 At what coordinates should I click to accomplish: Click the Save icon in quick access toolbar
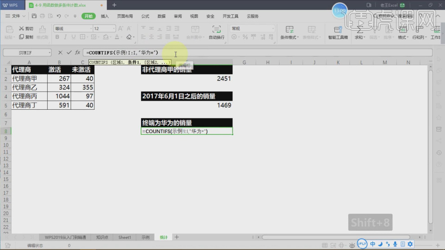34,16
